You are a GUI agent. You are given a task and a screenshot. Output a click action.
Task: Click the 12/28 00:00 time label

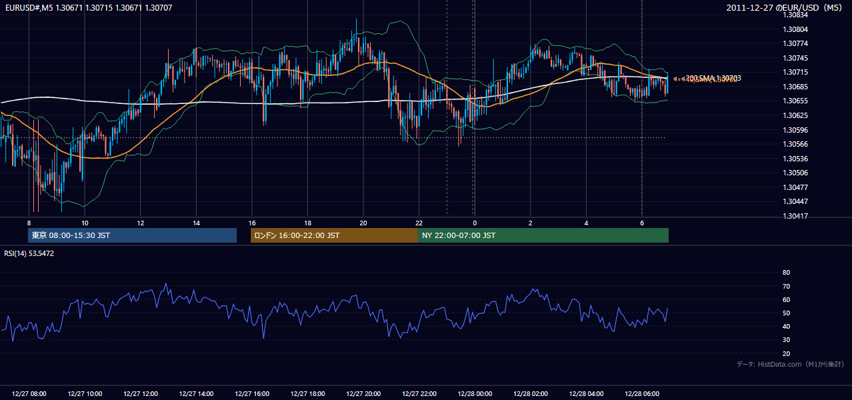click(x=475, y=394)
